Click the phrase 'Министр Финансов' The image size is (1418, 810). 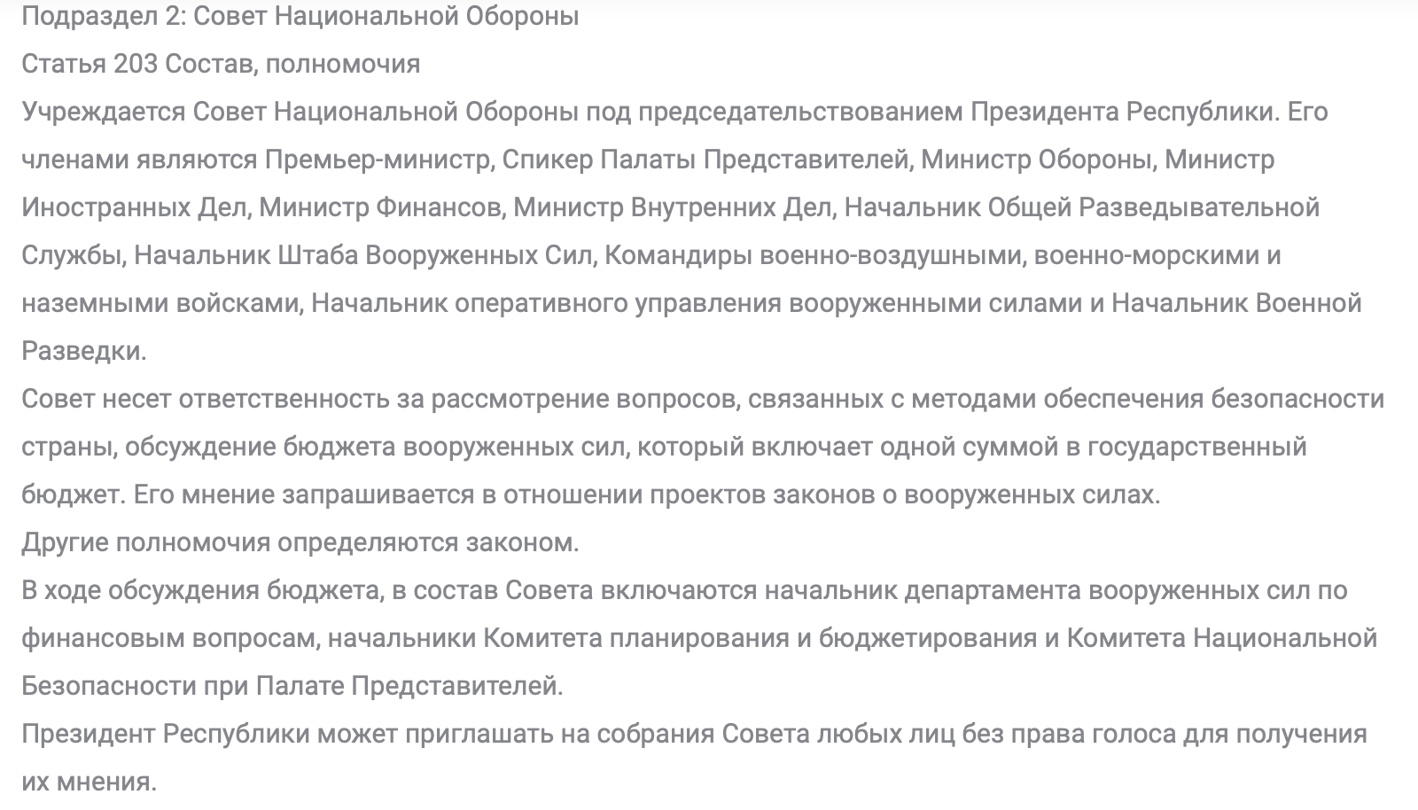381,207
